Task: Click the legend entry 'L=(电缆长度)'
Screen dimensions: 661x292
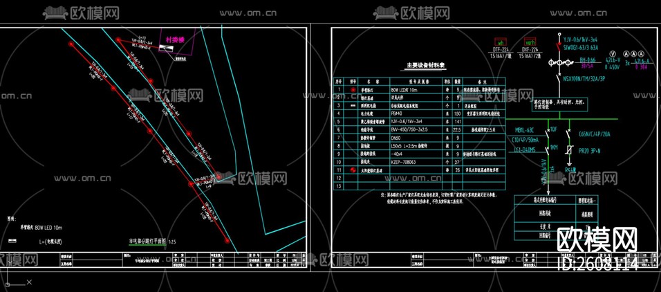Action: tap(50, 241)
